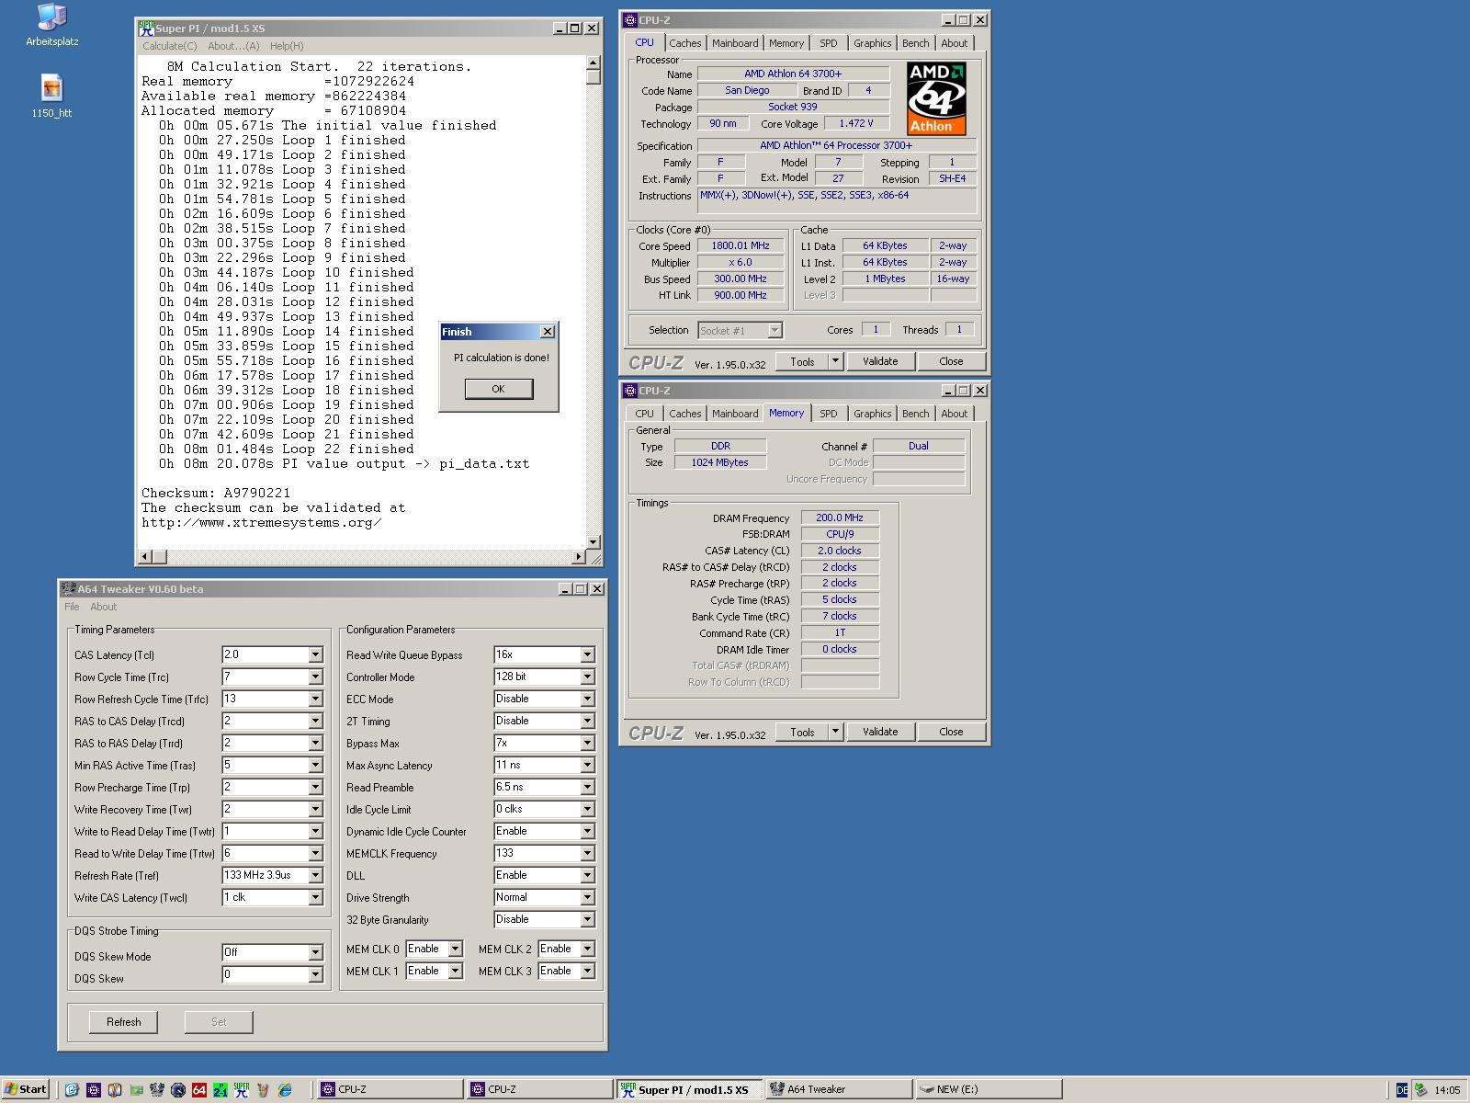Image resolution: width=1470 pixels, height=1103 pixels.
Task: Click Super PI vertical scrollbar down arrow
Action: (594, 542)
